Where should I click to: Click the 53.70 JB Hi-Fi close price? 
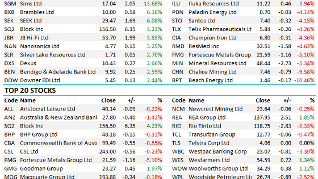[x=109, y=38]
